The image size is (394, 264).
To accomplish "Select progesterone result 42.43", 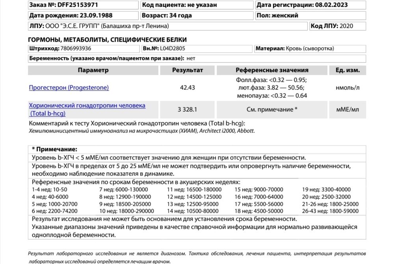I will click(x=188, y=88).
